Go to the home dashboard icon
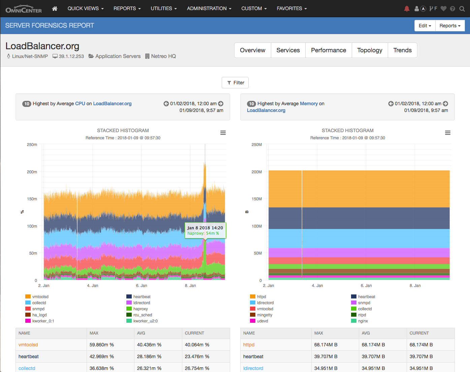470x372 pixels. coord(55,8)
